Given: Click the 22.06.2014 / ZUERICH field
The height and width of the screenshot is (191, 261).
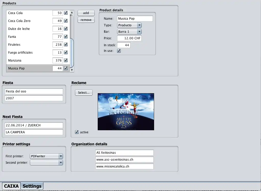Looking at the screenshot, I should [x=34, y=125].
